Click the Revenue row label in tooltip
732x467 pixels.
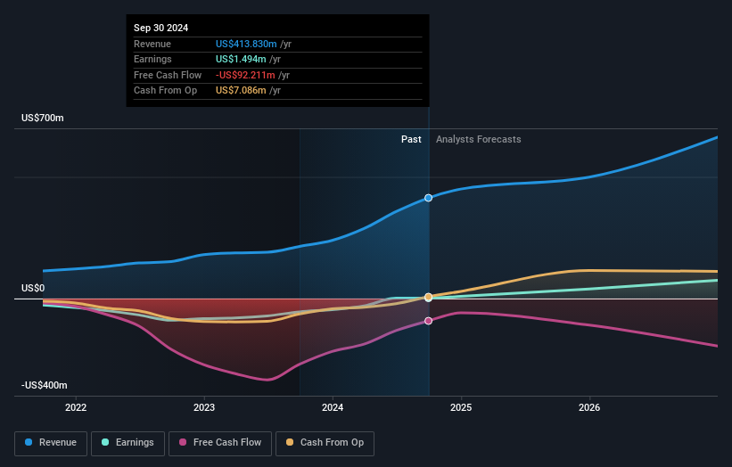[x=152, y=44]
